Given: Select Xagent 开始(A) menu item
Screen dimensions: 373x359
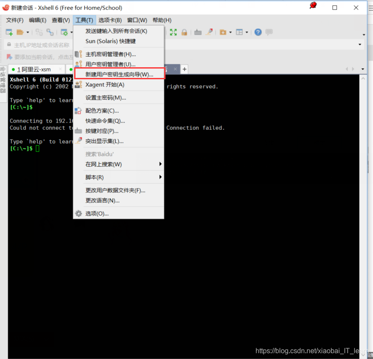Looking at the screenshot, I should [118, 85].
